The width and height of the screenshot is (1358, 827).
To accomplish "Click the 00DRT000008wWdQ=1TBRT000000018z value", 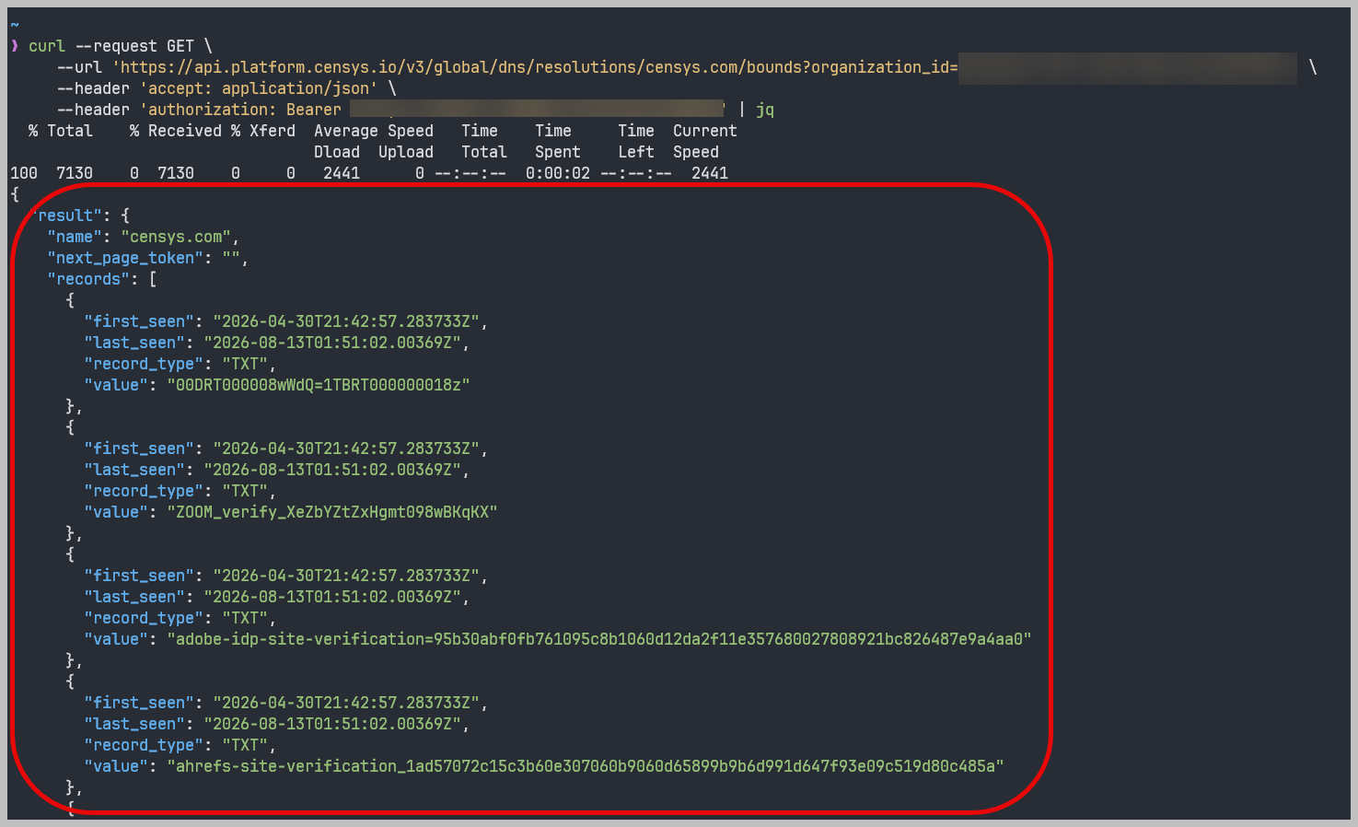I will [x=319, y=385].
